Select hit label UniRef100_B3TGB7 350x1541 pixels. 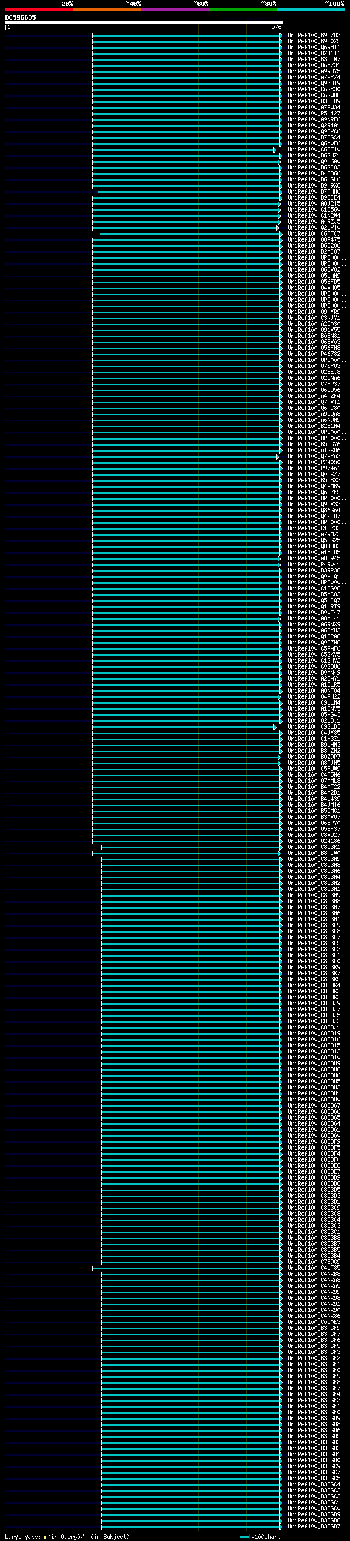pyautogui.click(x=313, y=1526)
